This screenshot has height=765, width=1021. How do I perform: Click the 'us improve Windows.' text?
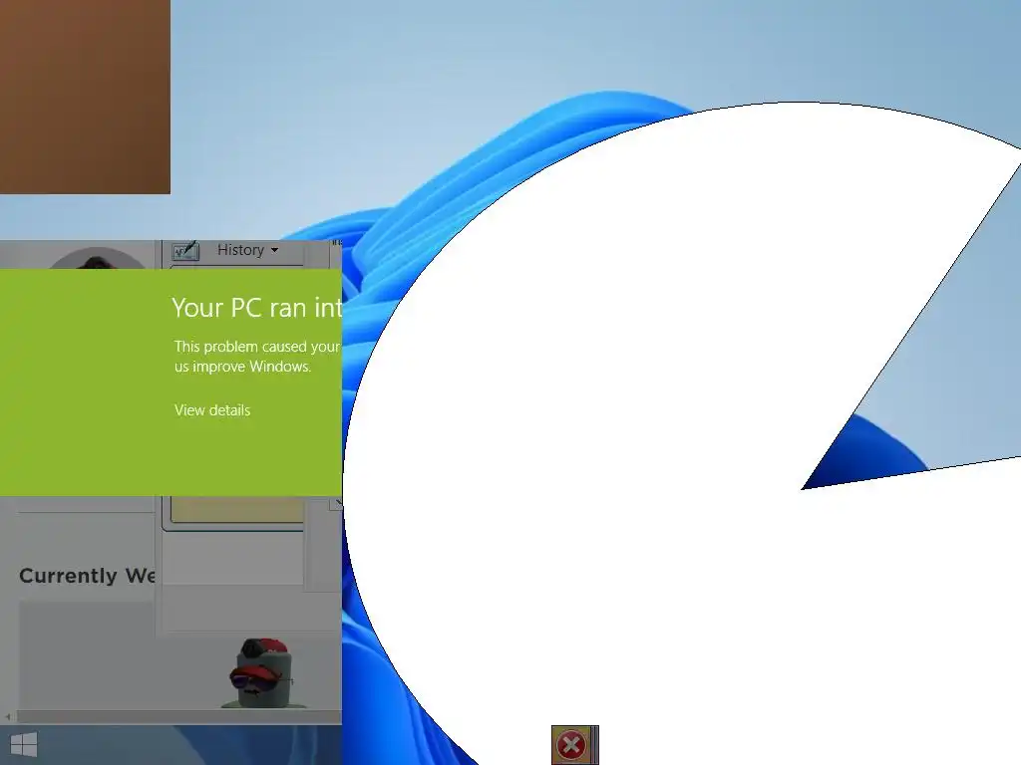[243, 367]
